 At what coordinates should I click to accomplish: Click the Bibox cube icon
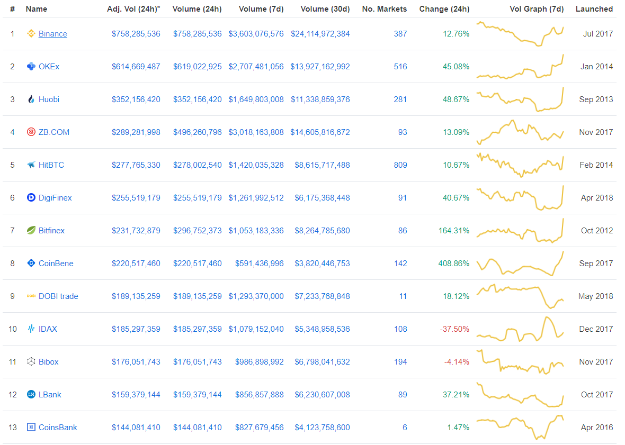(x=31, y=362)
